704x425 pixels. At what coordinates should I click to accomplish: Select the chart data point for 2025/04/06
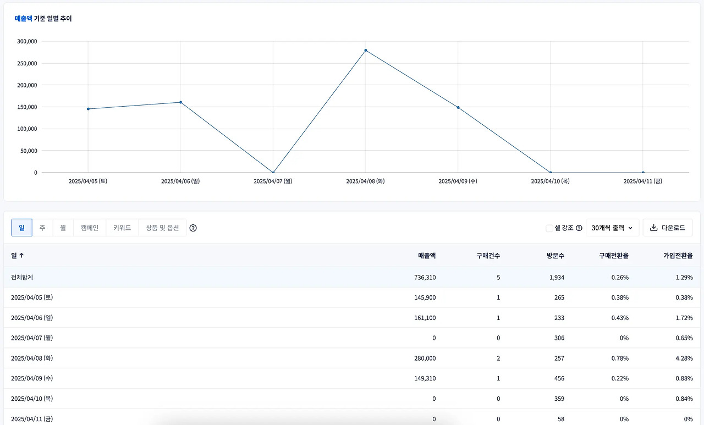pos(180,102)
